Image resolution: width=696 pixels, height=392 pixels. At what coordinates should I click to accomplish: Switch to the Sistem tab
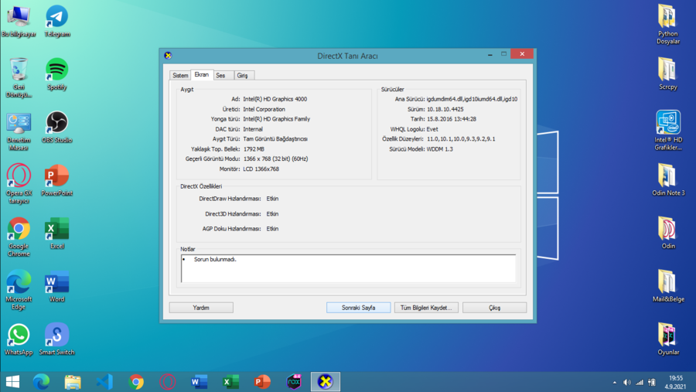[180, 76]
